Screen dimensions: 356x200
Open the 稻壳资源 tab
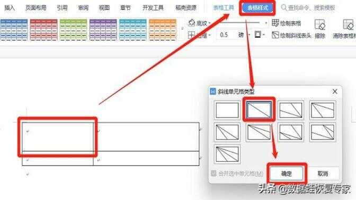186,8
